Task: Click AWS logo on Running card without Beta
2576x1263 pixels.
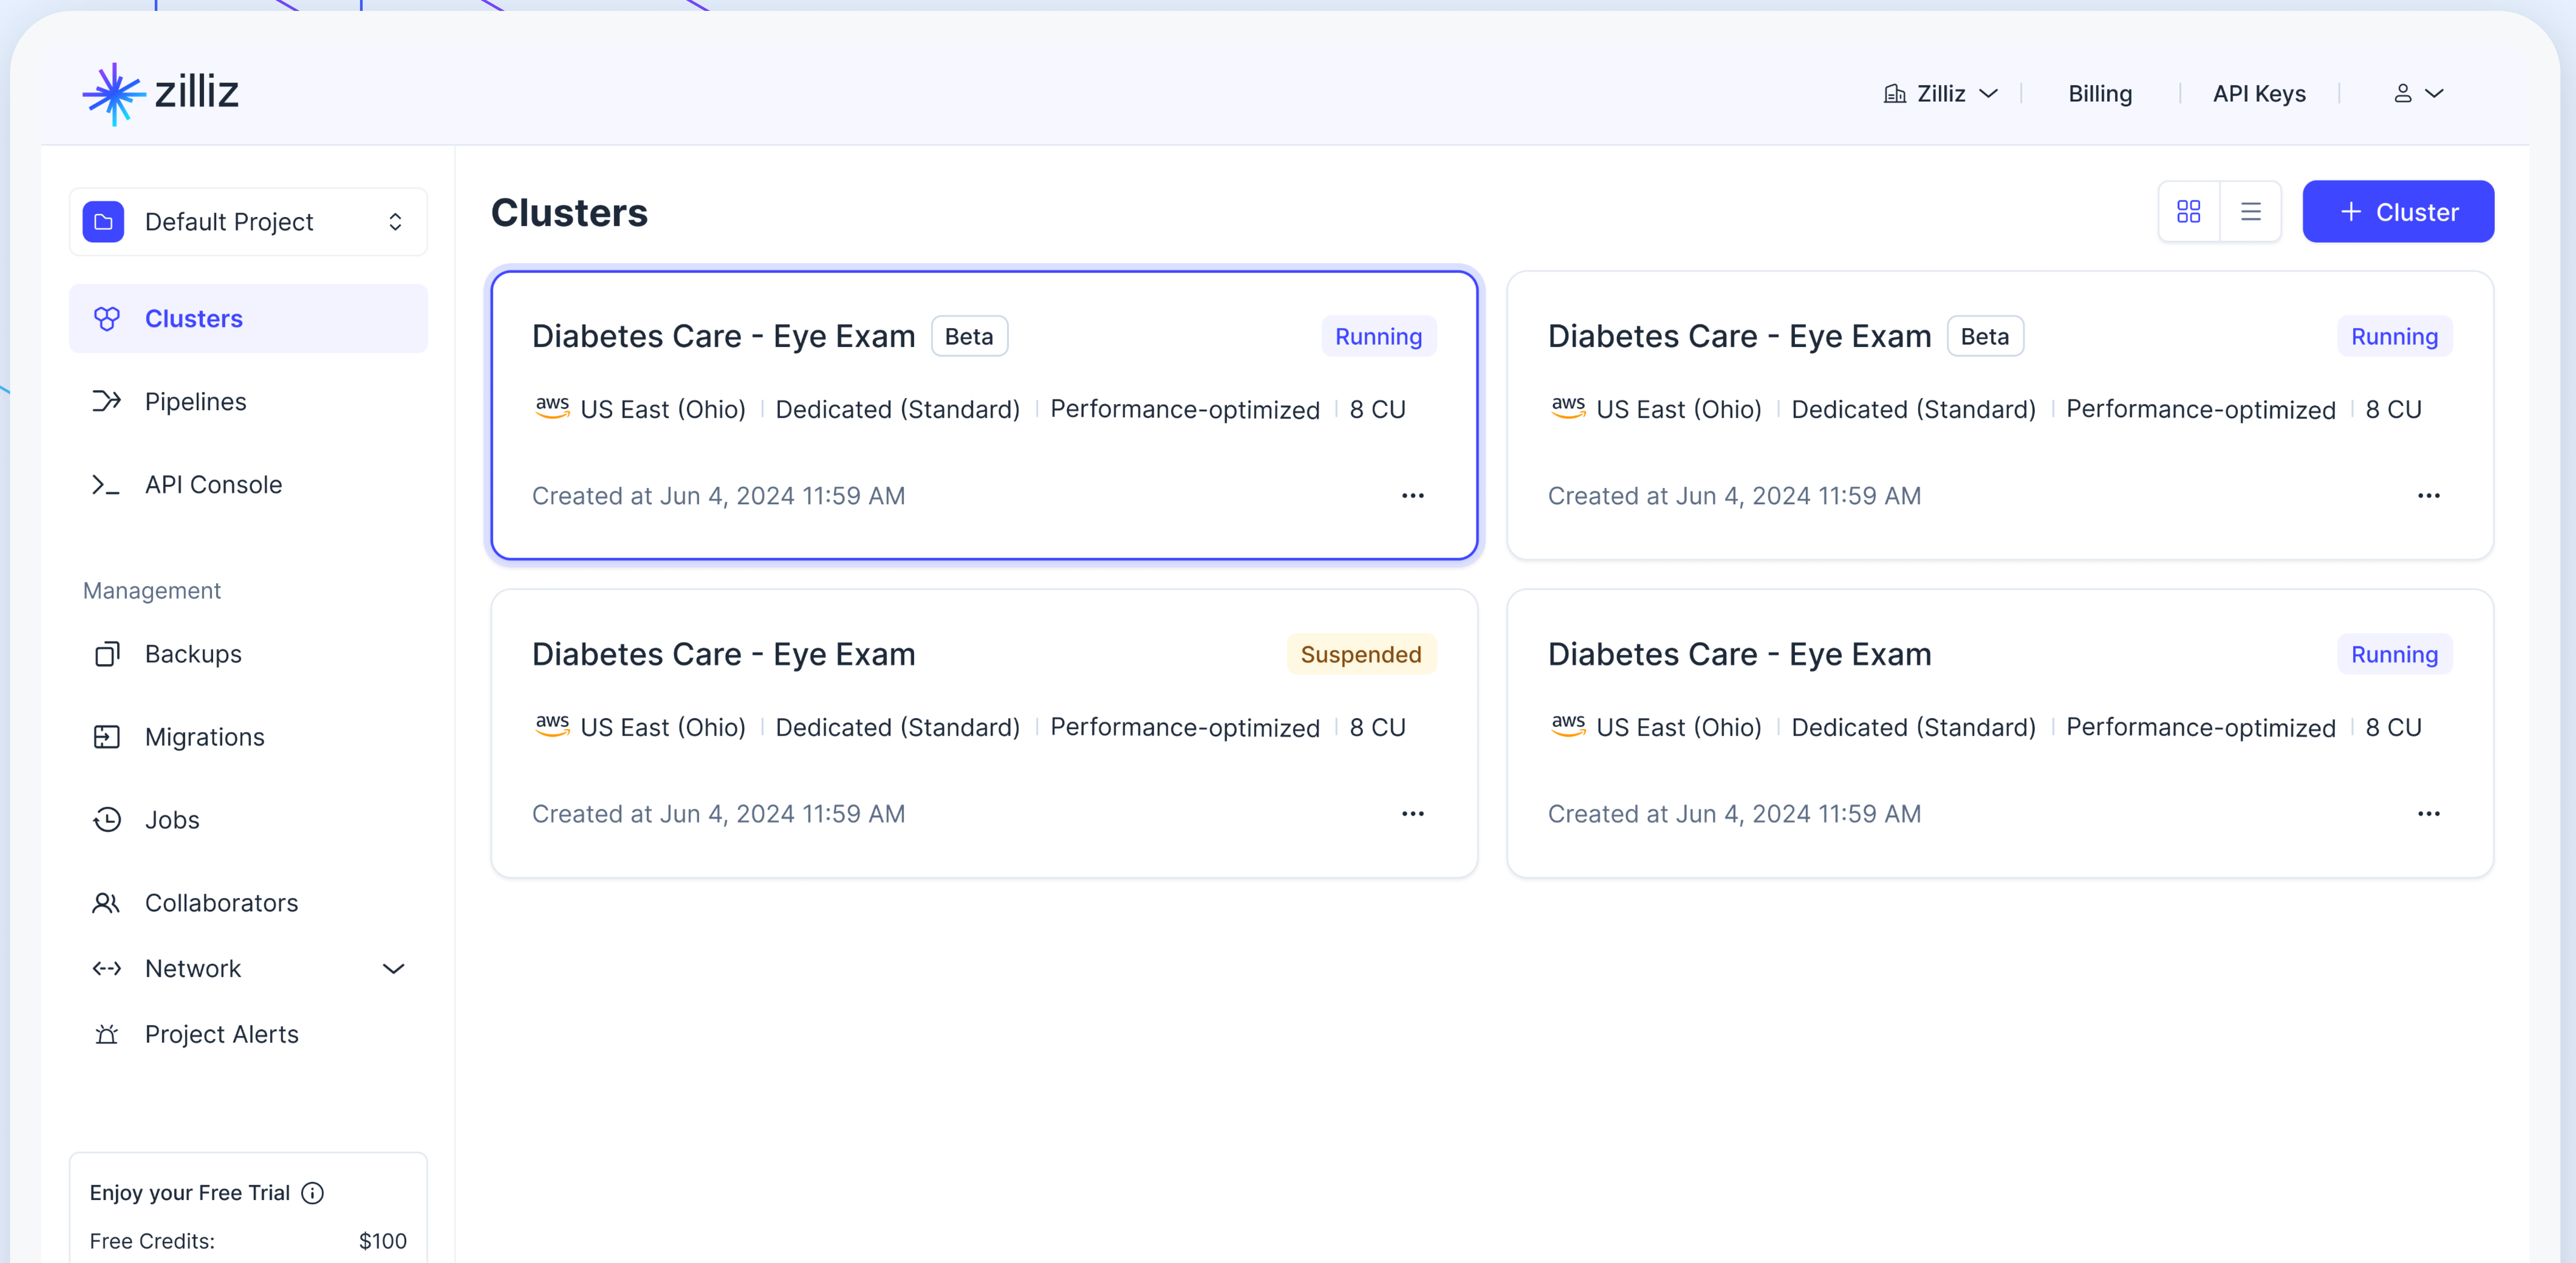Action: [1569, 726]
